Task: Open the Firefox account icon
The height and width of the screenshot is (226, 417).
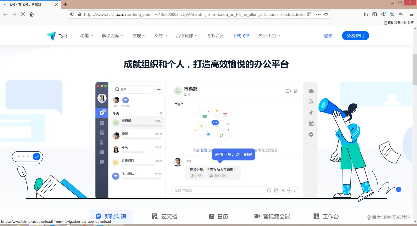Action: point(383,14)
